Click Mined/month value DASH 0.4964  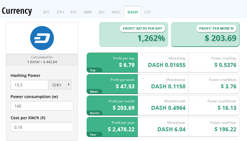[168, 108]
